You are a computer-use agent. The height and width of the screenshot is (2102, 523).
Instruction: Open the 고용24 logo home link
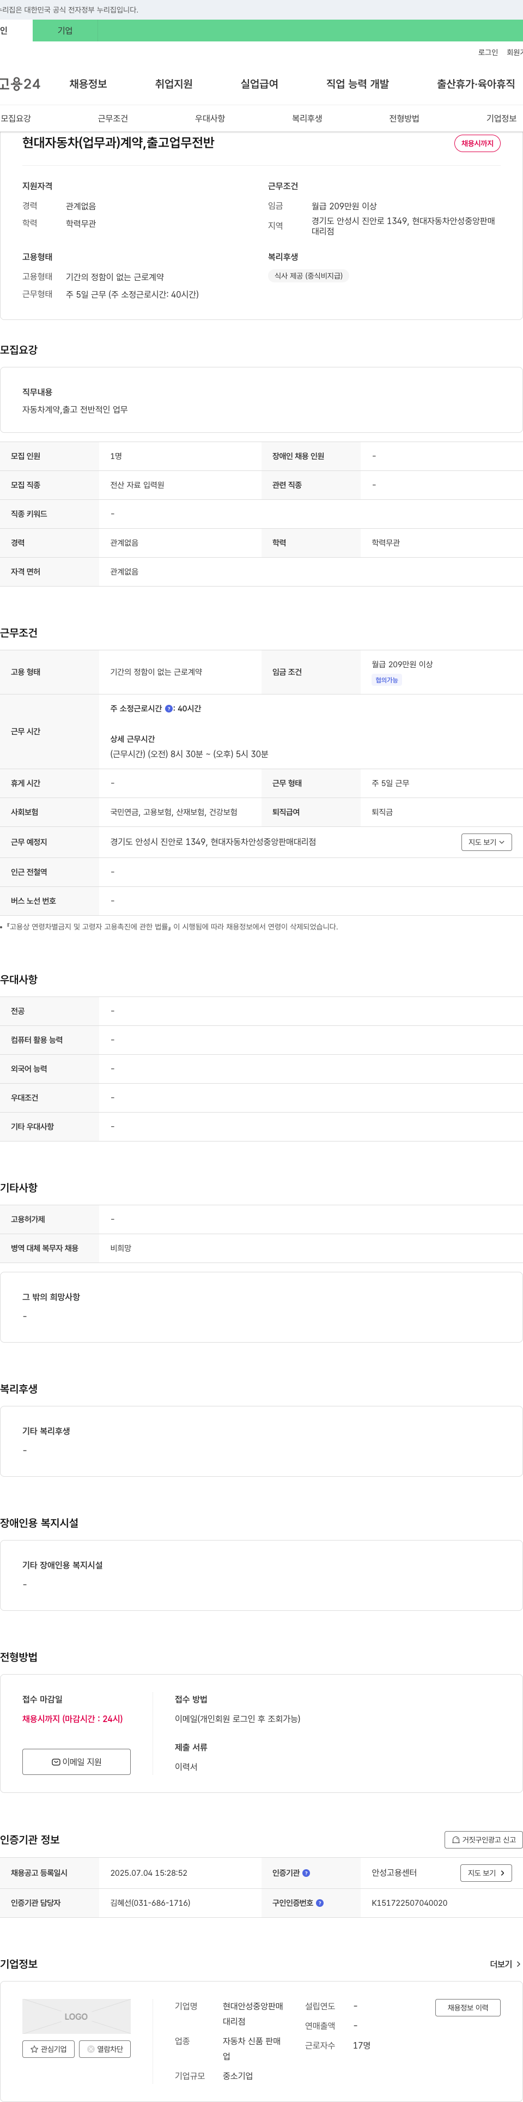20,84
